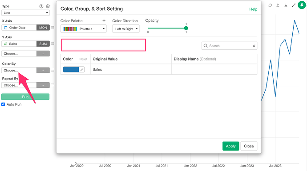Close the color settings dialog

[x=249, y=146]
